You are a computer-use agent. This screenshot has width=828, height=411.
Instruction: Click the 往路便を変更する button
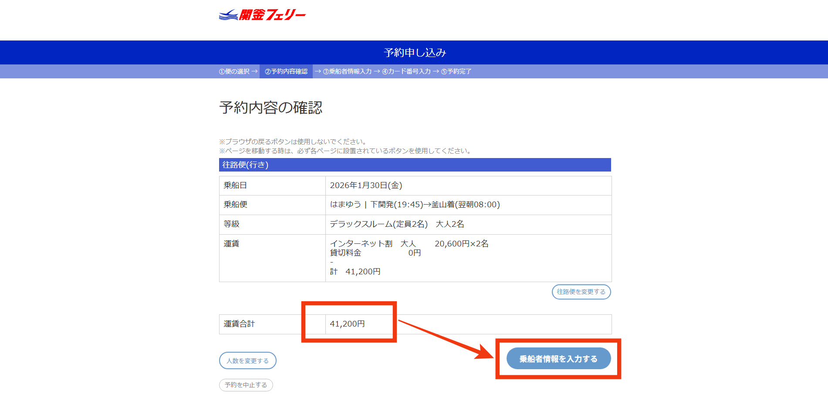pyautogui.click(x=581, y=292)
